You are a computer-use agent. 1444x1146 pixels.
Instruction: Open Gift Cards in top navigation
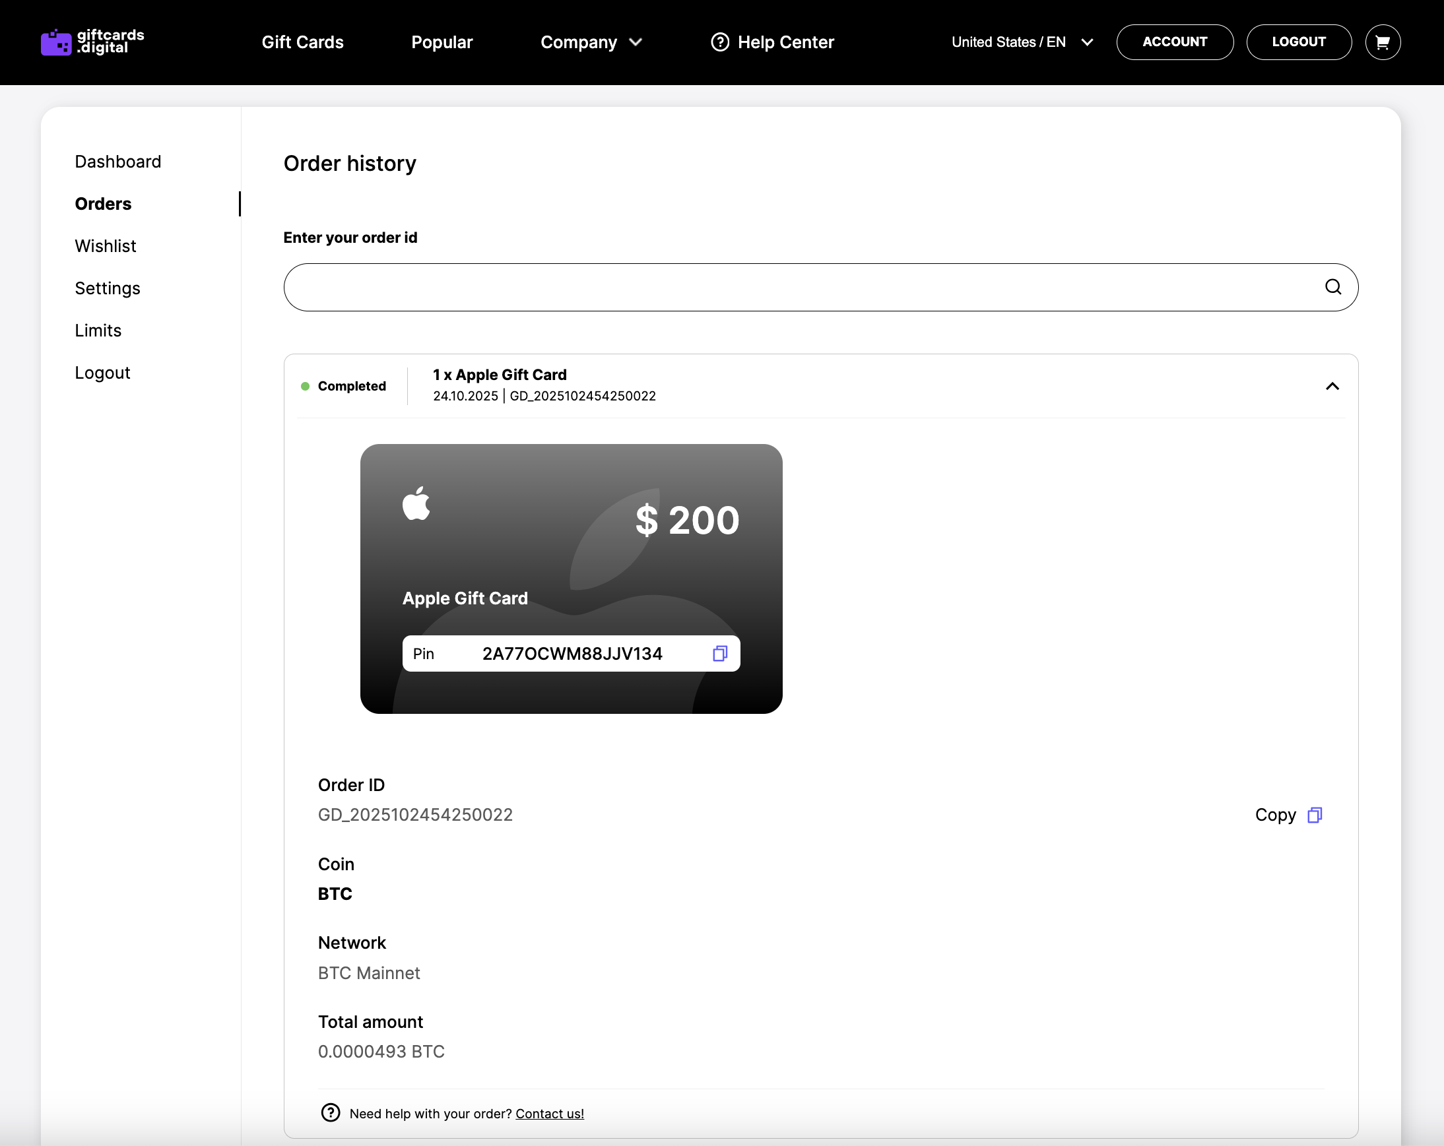pos(303,42)
